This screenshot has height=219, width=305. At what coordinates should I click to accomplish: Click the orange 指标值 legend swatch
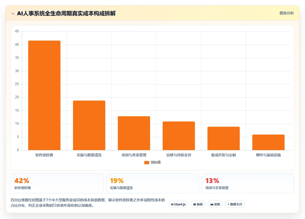pyautogui.click(x=147, y=163)
